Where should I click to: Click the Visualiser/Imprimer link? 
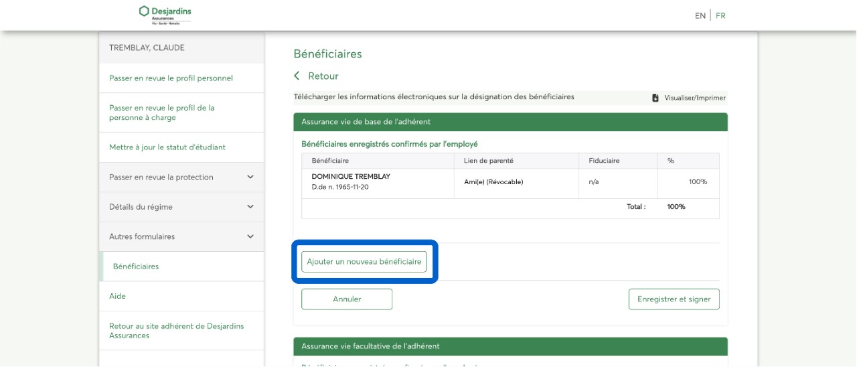[694, 98]
